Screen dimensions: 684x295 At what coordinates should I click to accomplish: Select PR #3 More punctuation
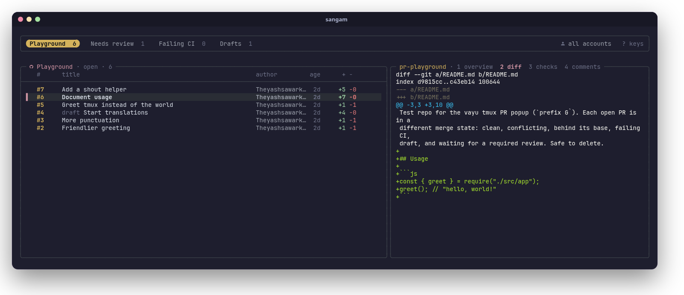click(x=203, y=120)
